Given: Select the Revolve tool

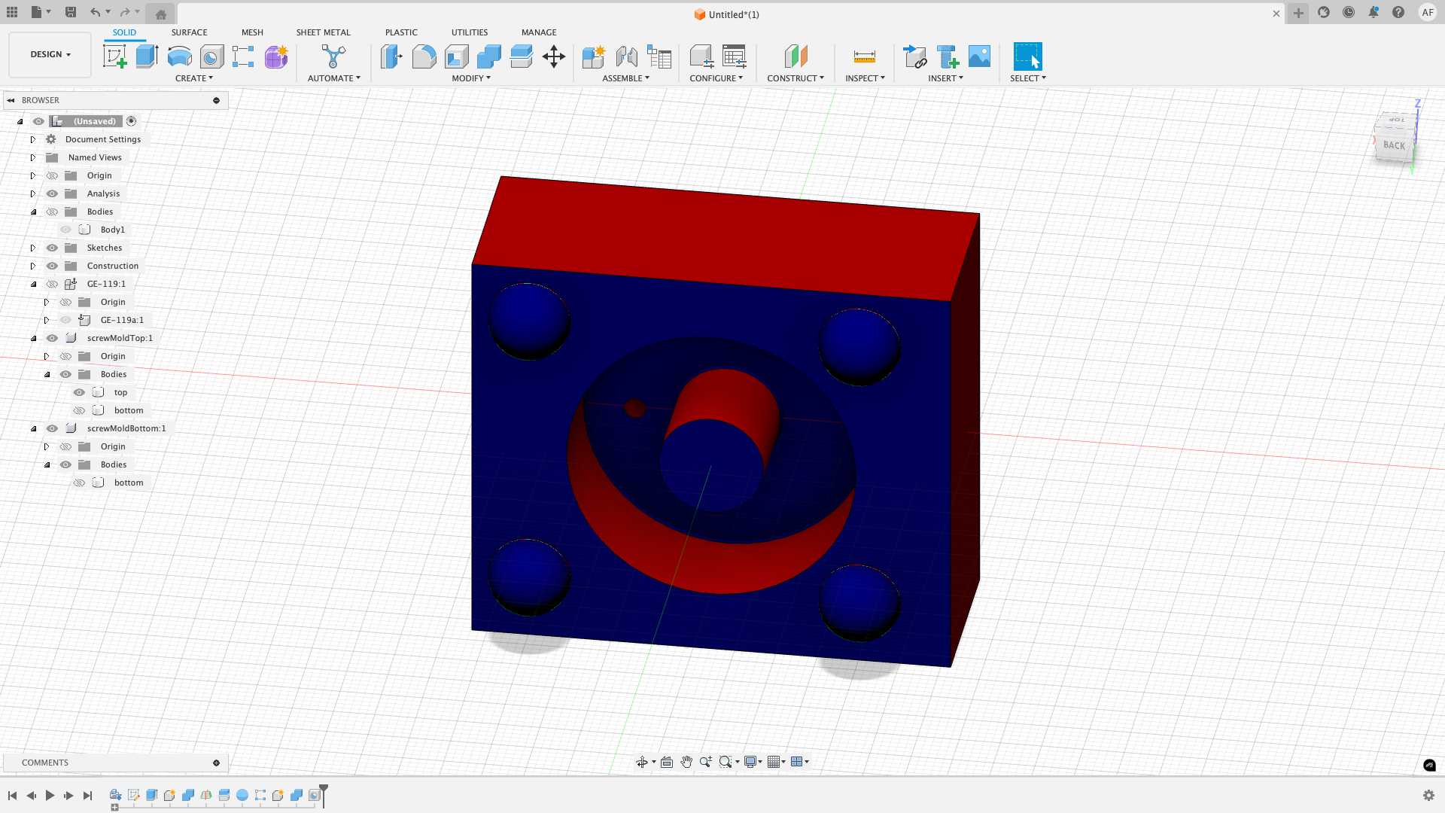Looking at the screenshot, I should pos(179,56).
